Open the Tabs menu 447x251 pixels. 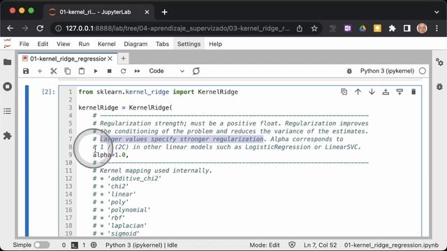[x=162, y=44]
